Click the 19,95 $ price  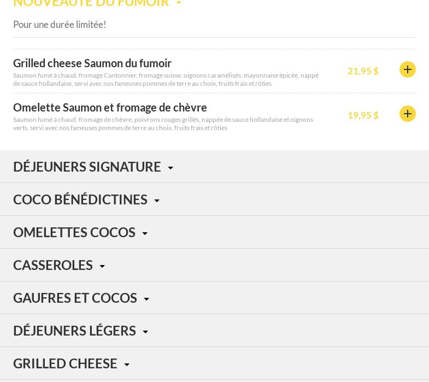363,115
